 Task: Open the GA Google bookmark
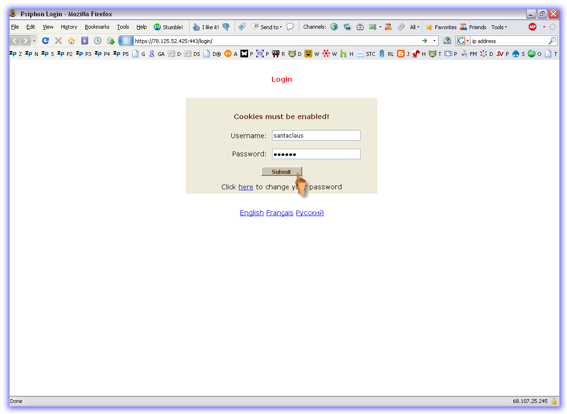pyautogui.click(x=157, y=54)
